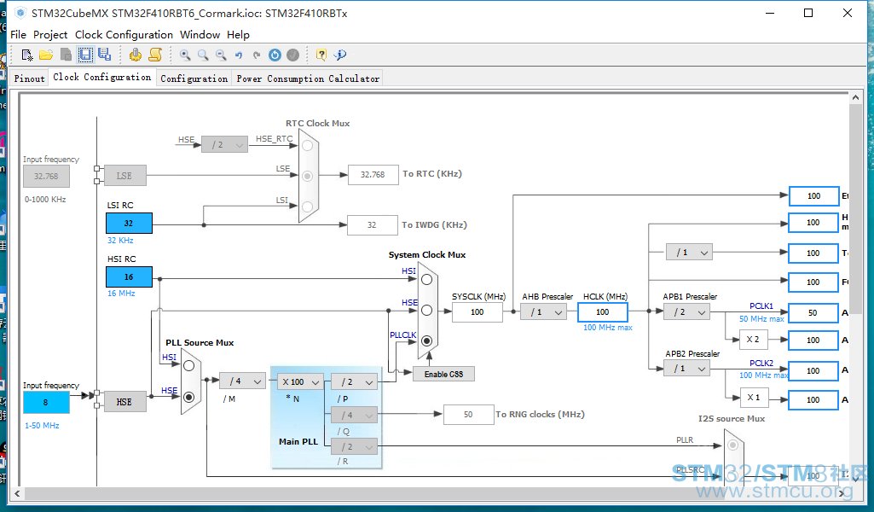Click the LSE input frequency field showing 32.768
Screen dimensions: 874x512
tap(46, 177)
